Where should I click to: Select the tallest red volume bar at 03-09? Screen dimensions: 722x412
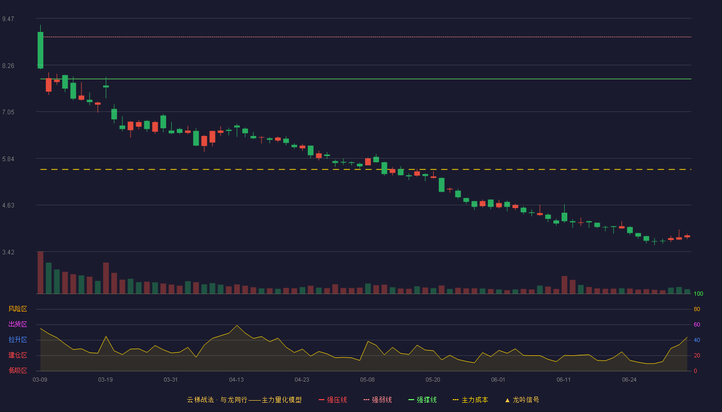[x=40, y=272]
